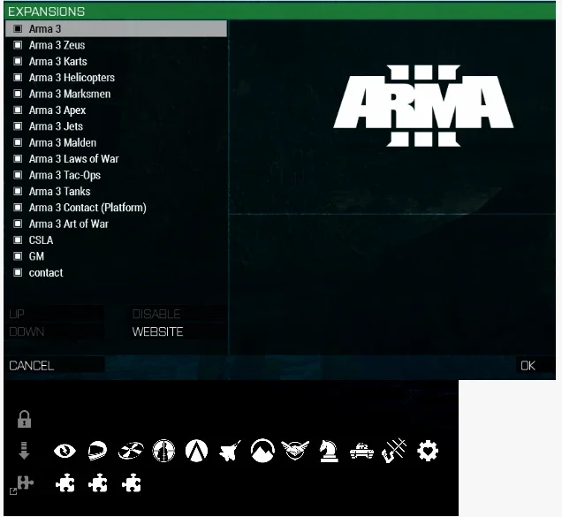Select the Karts racing helmet icon

(x=97, y=451)
